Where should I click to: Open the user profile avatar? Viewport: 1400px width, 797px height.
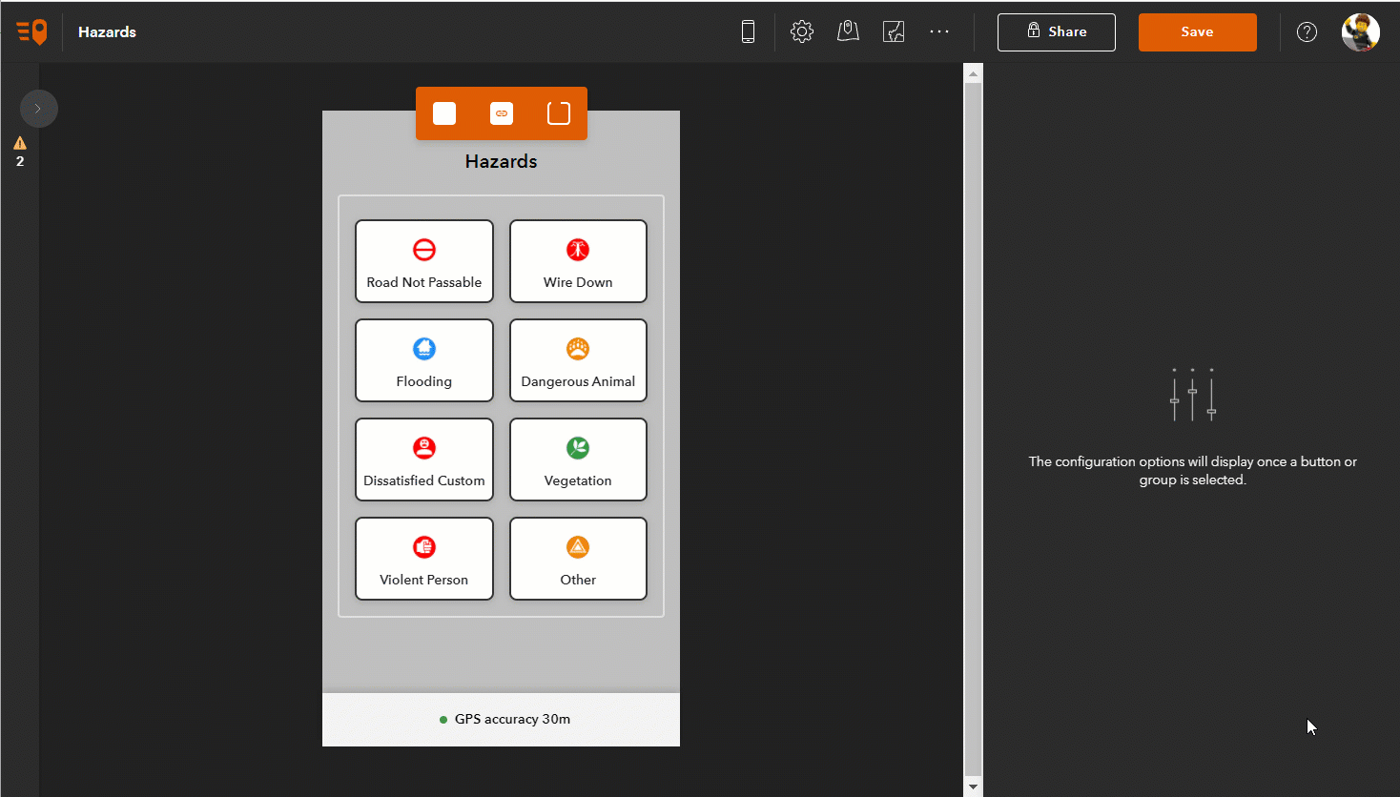point(1360,31)
